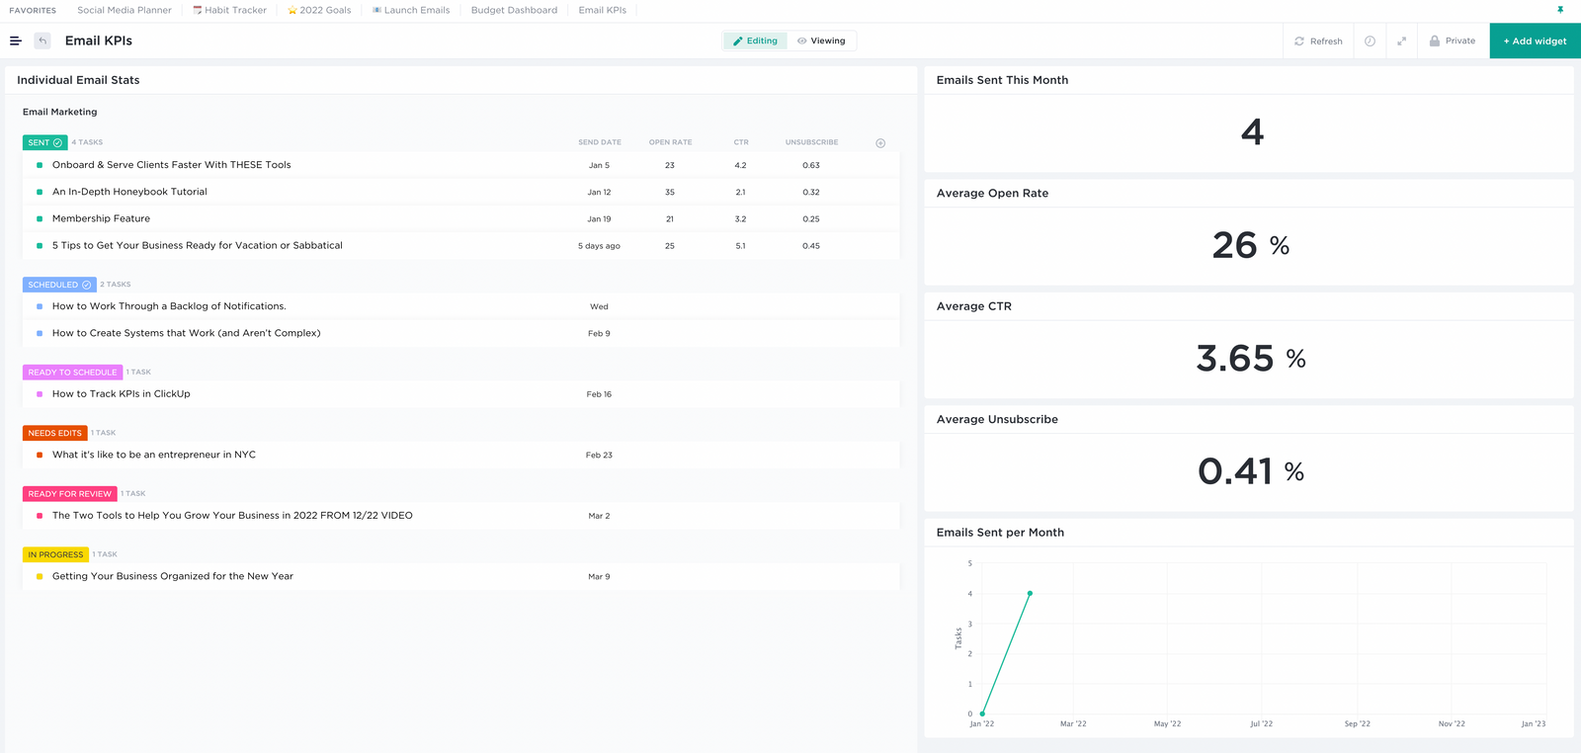Click the Email KPIs dashboard title

(x=99, y=41)
